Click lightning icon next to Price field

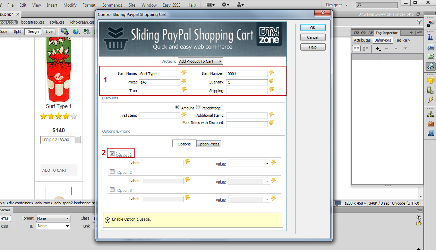point(184,81)
